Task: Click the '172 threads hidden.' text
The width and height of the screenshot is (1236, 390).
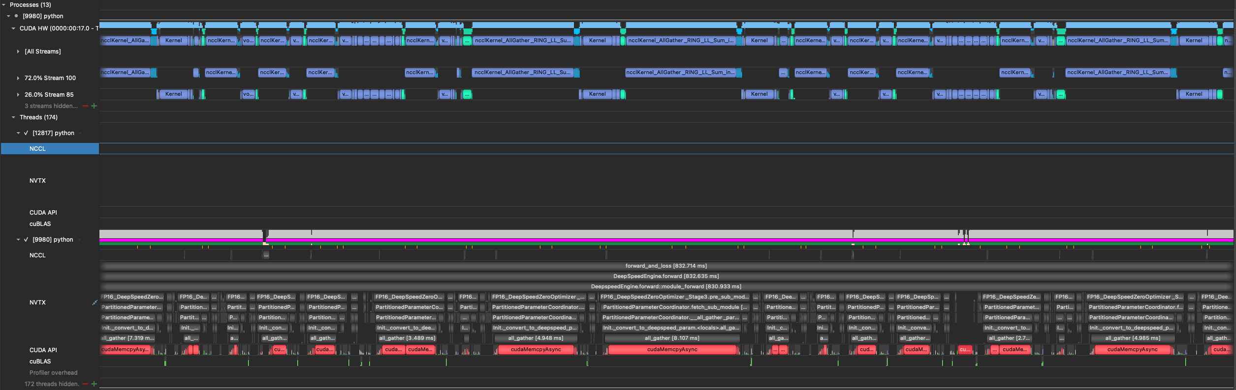Action: point(52,384)
